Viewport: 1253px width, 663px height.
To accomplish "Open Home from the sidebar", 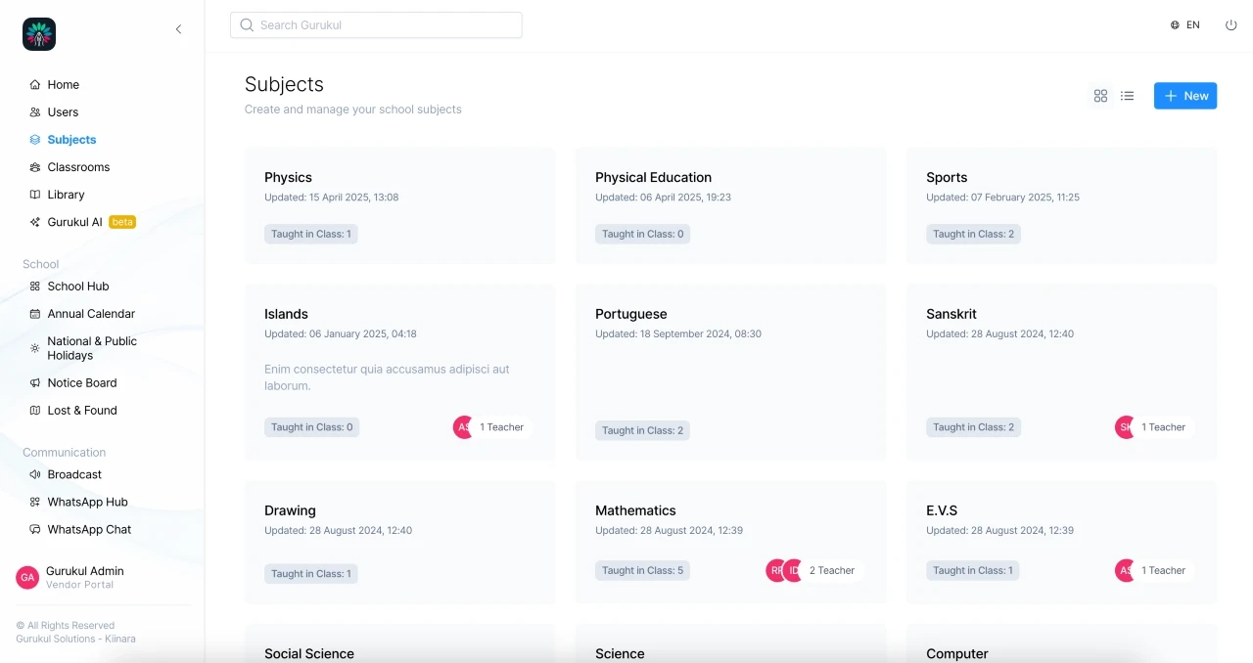I will (63, 85).
